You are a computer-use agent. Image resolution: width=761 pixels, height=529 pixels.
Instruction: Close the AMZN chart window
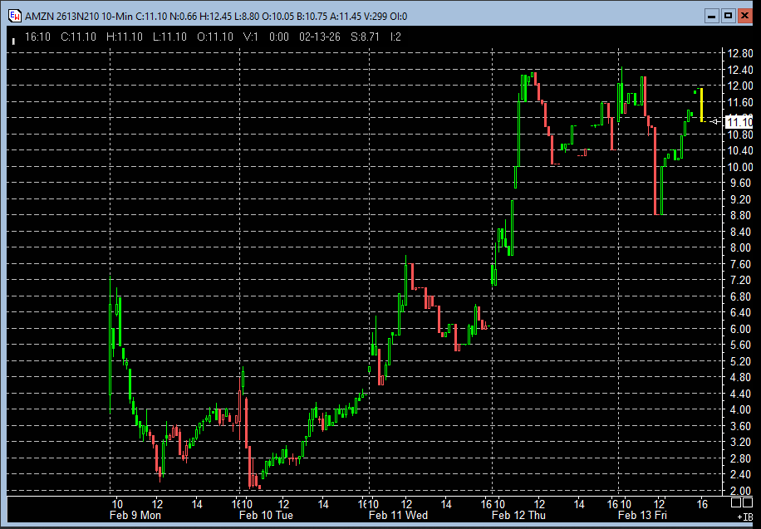pyautogui.click(x=743, y=16)
